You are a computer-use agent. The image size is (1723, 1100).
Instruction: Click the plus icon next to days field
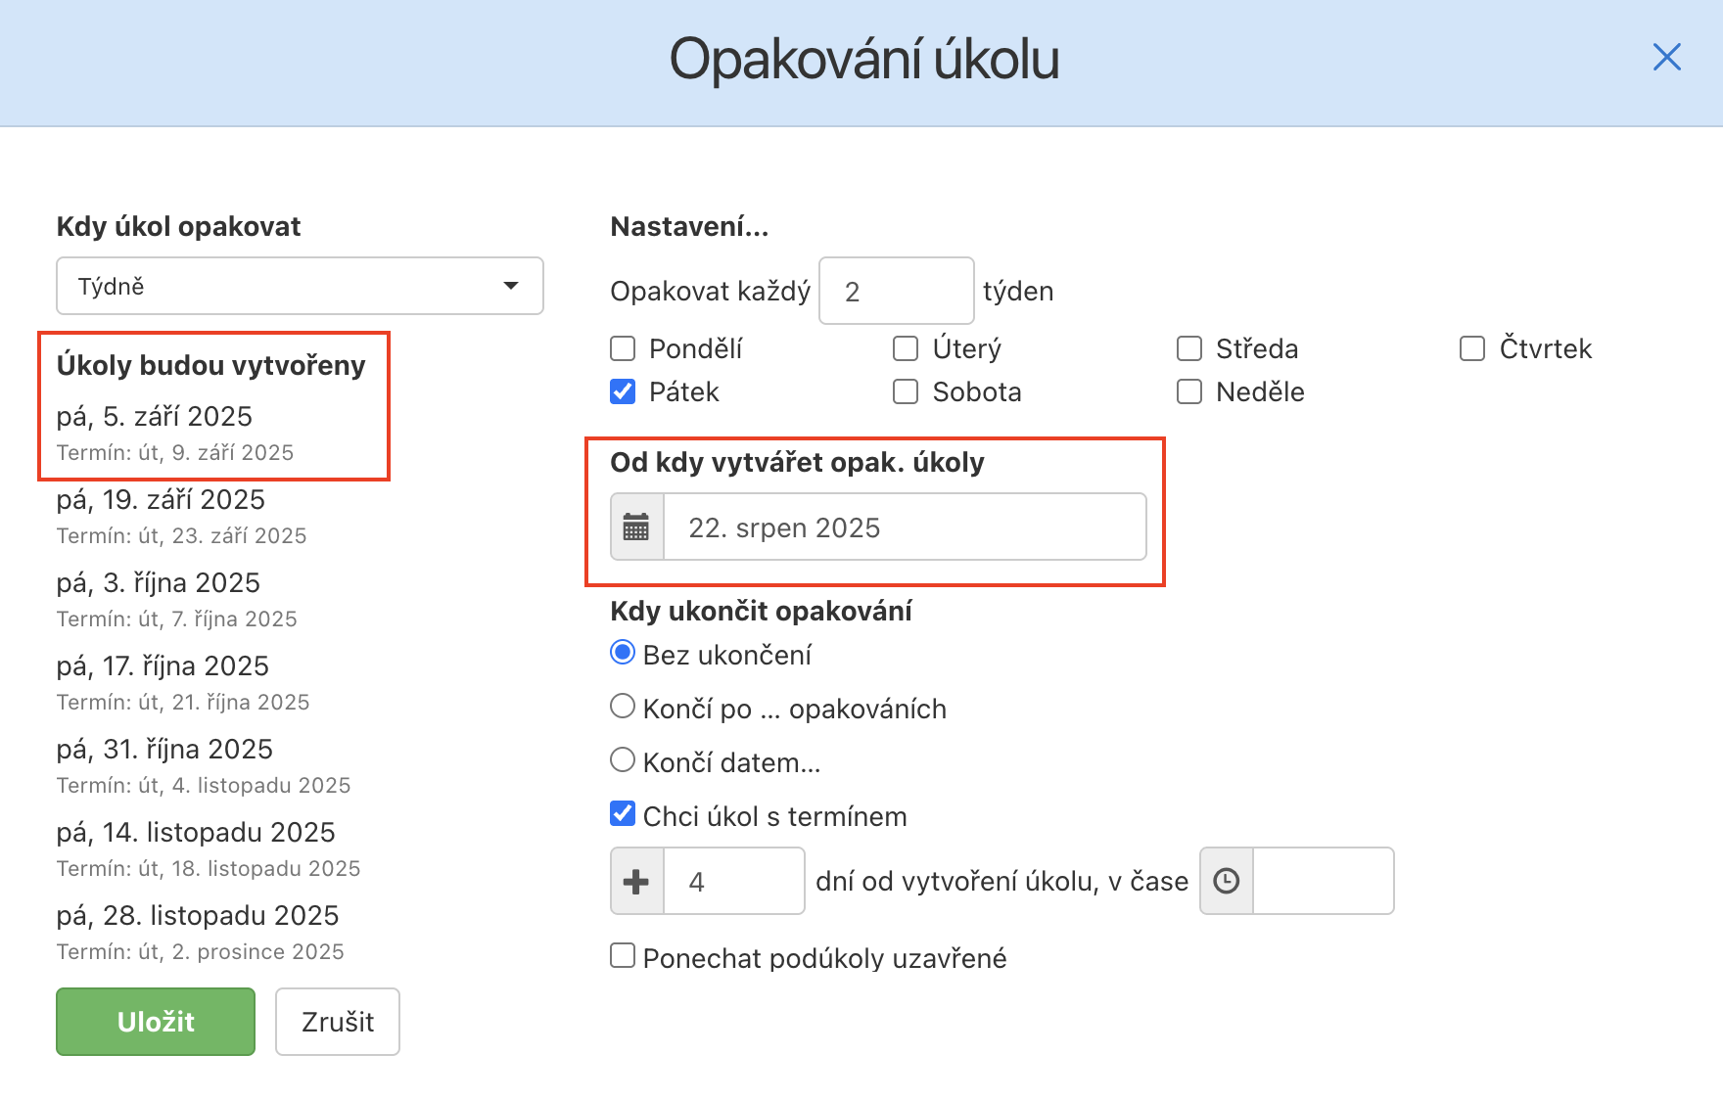[x=637, y=882]
